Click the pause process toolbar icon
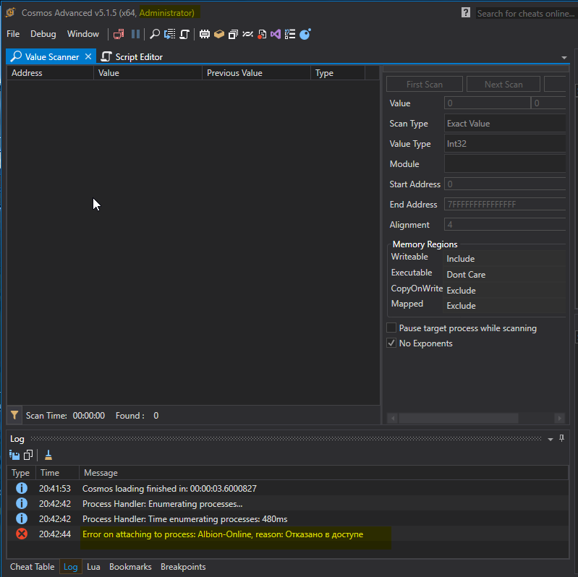The width and height of the screenshot is (578, 577). (x=136, y=34)
